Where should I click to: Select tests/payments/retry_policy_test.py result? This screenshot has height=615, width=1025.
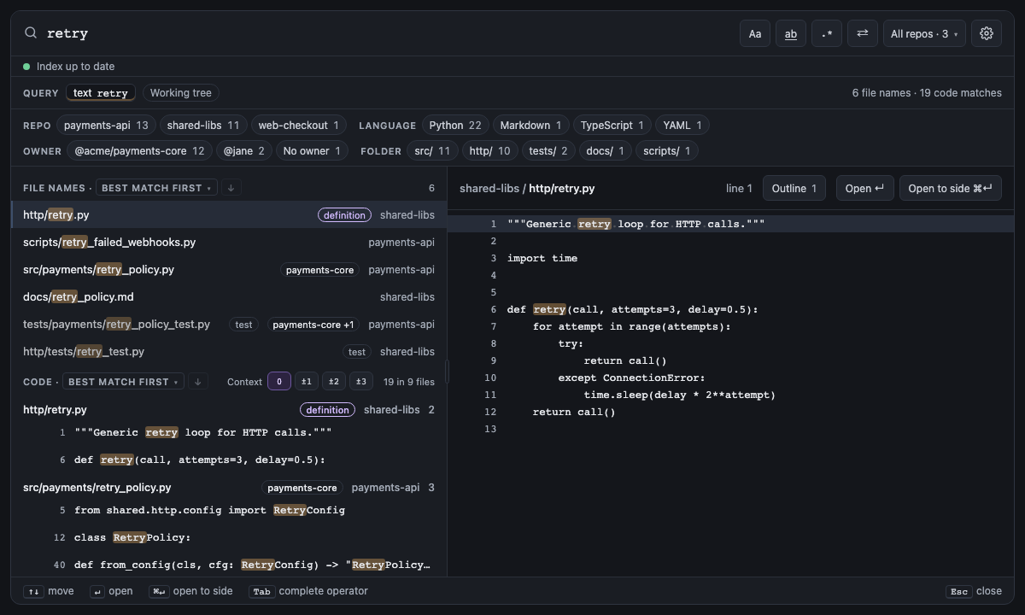pyautogui.click(x=229, y=325)
